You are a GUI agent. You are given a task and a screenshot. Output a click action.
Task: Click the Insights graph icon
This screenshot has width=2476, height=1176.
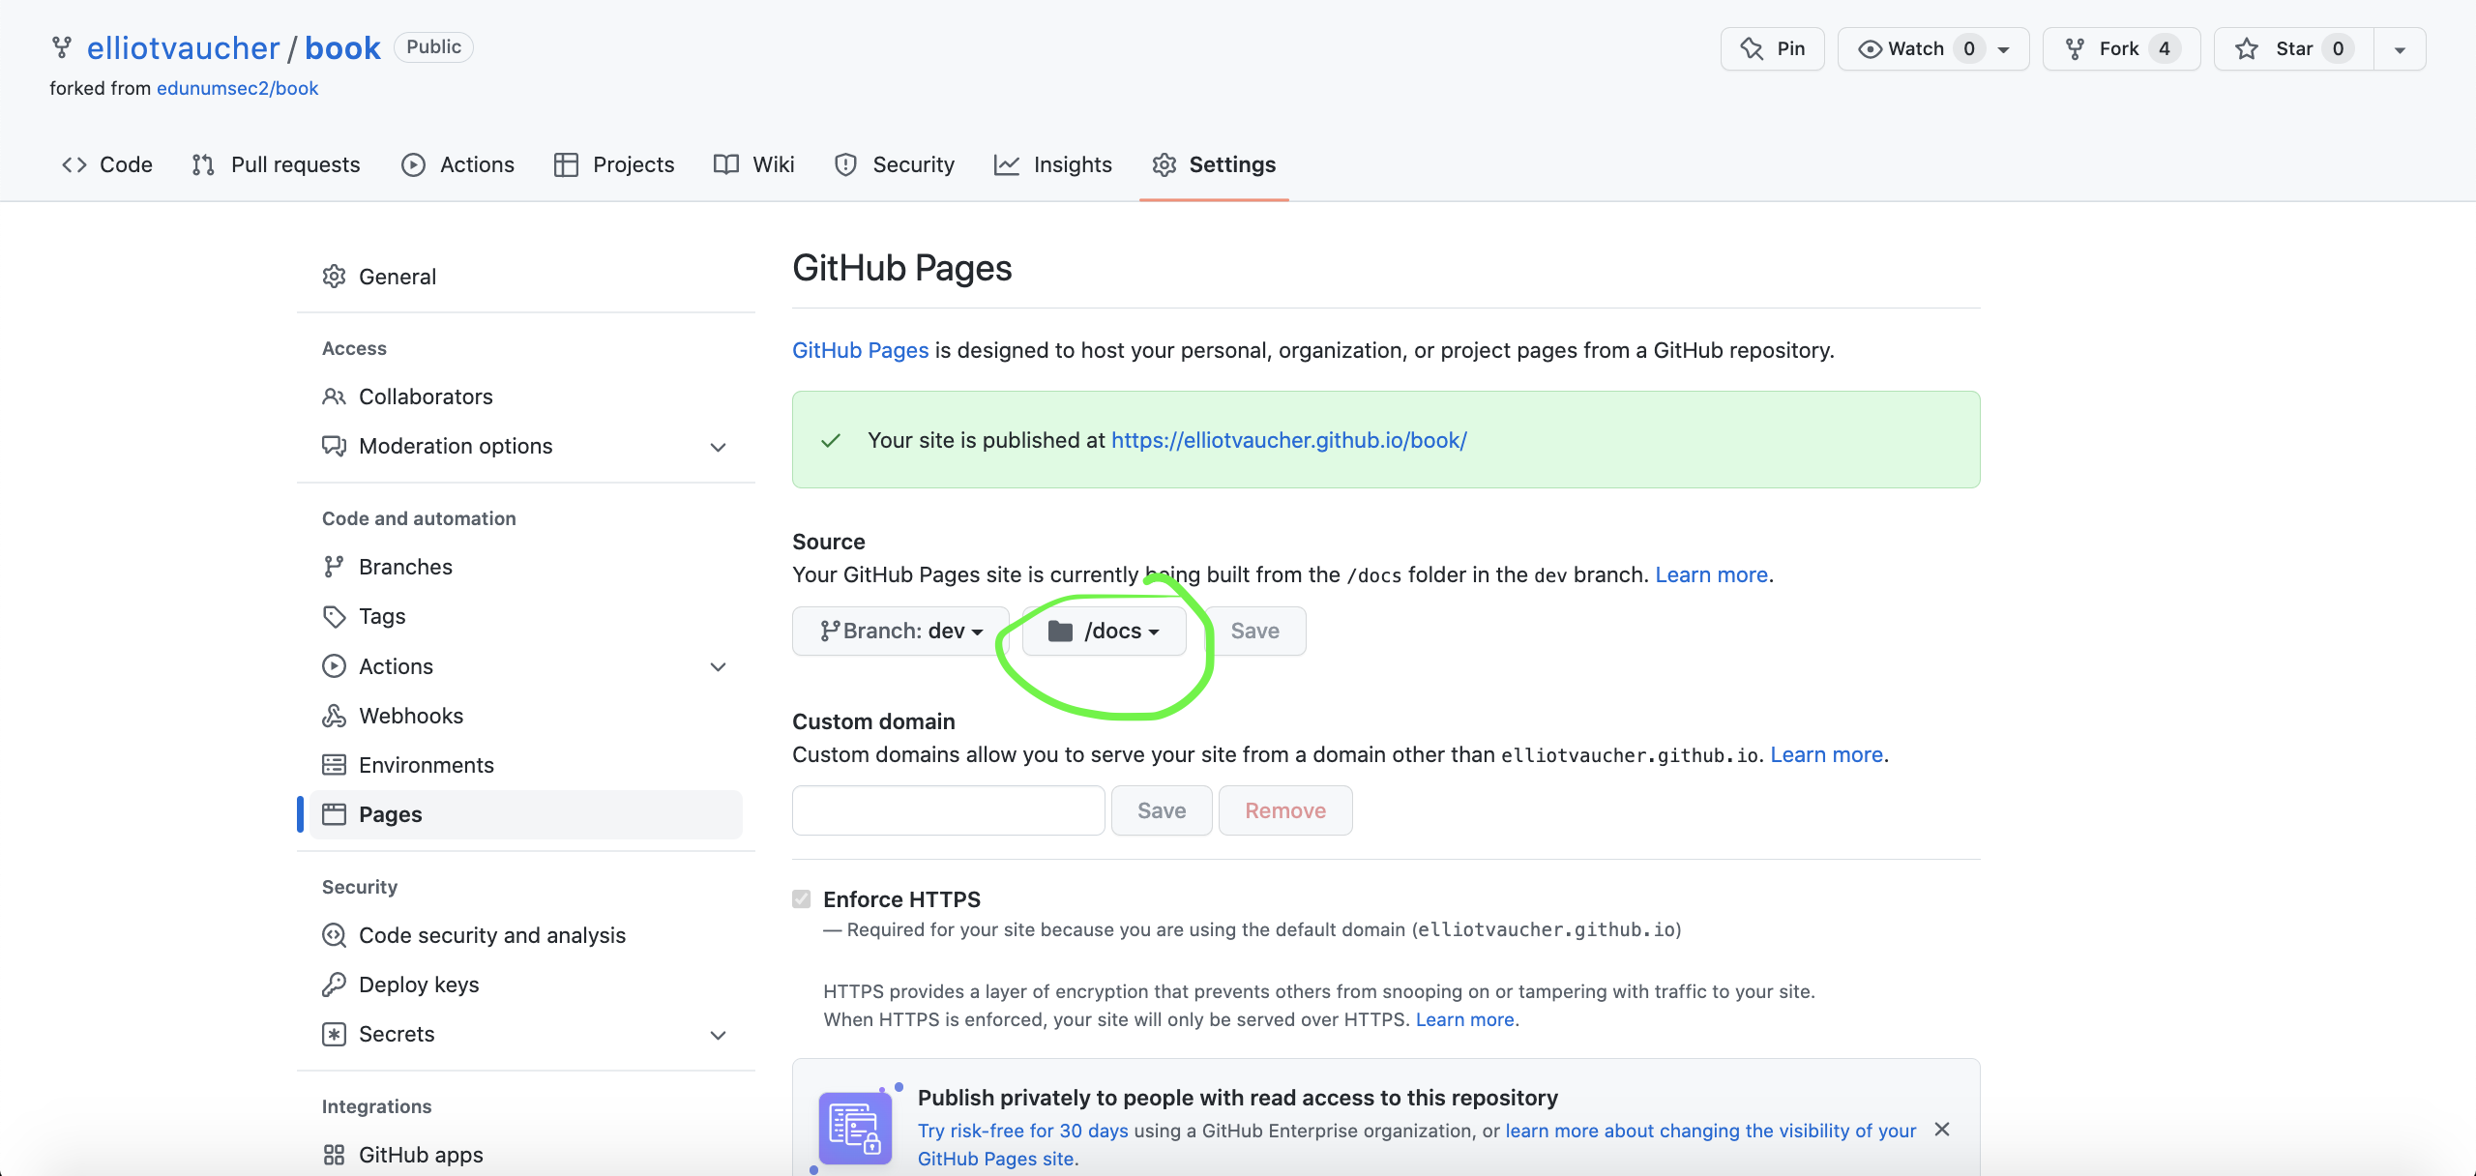pos(1007,164)
